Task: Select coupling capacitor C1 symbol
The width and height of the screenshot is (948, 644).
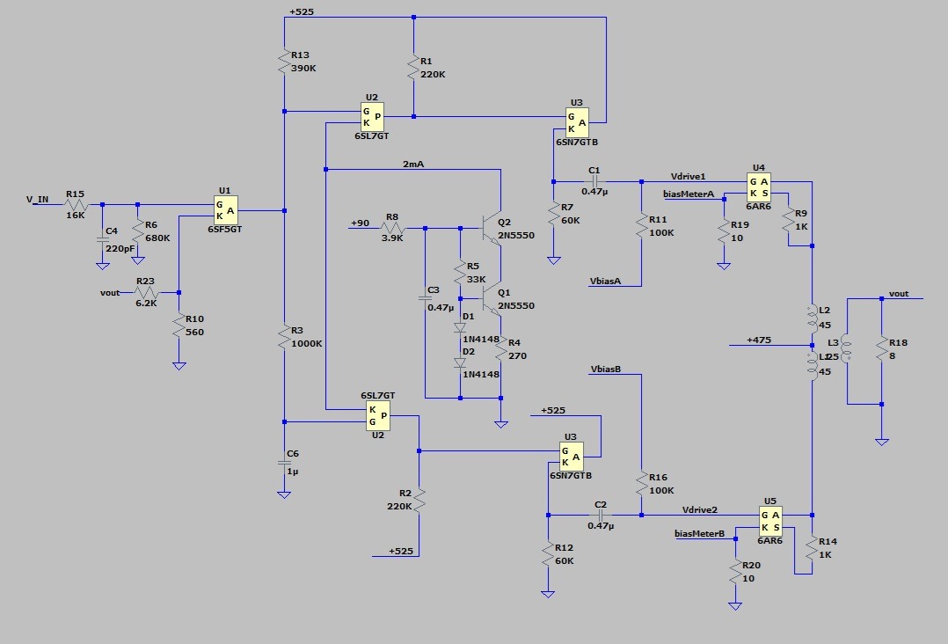Action: pyautogui.click(x=594, y=181)
